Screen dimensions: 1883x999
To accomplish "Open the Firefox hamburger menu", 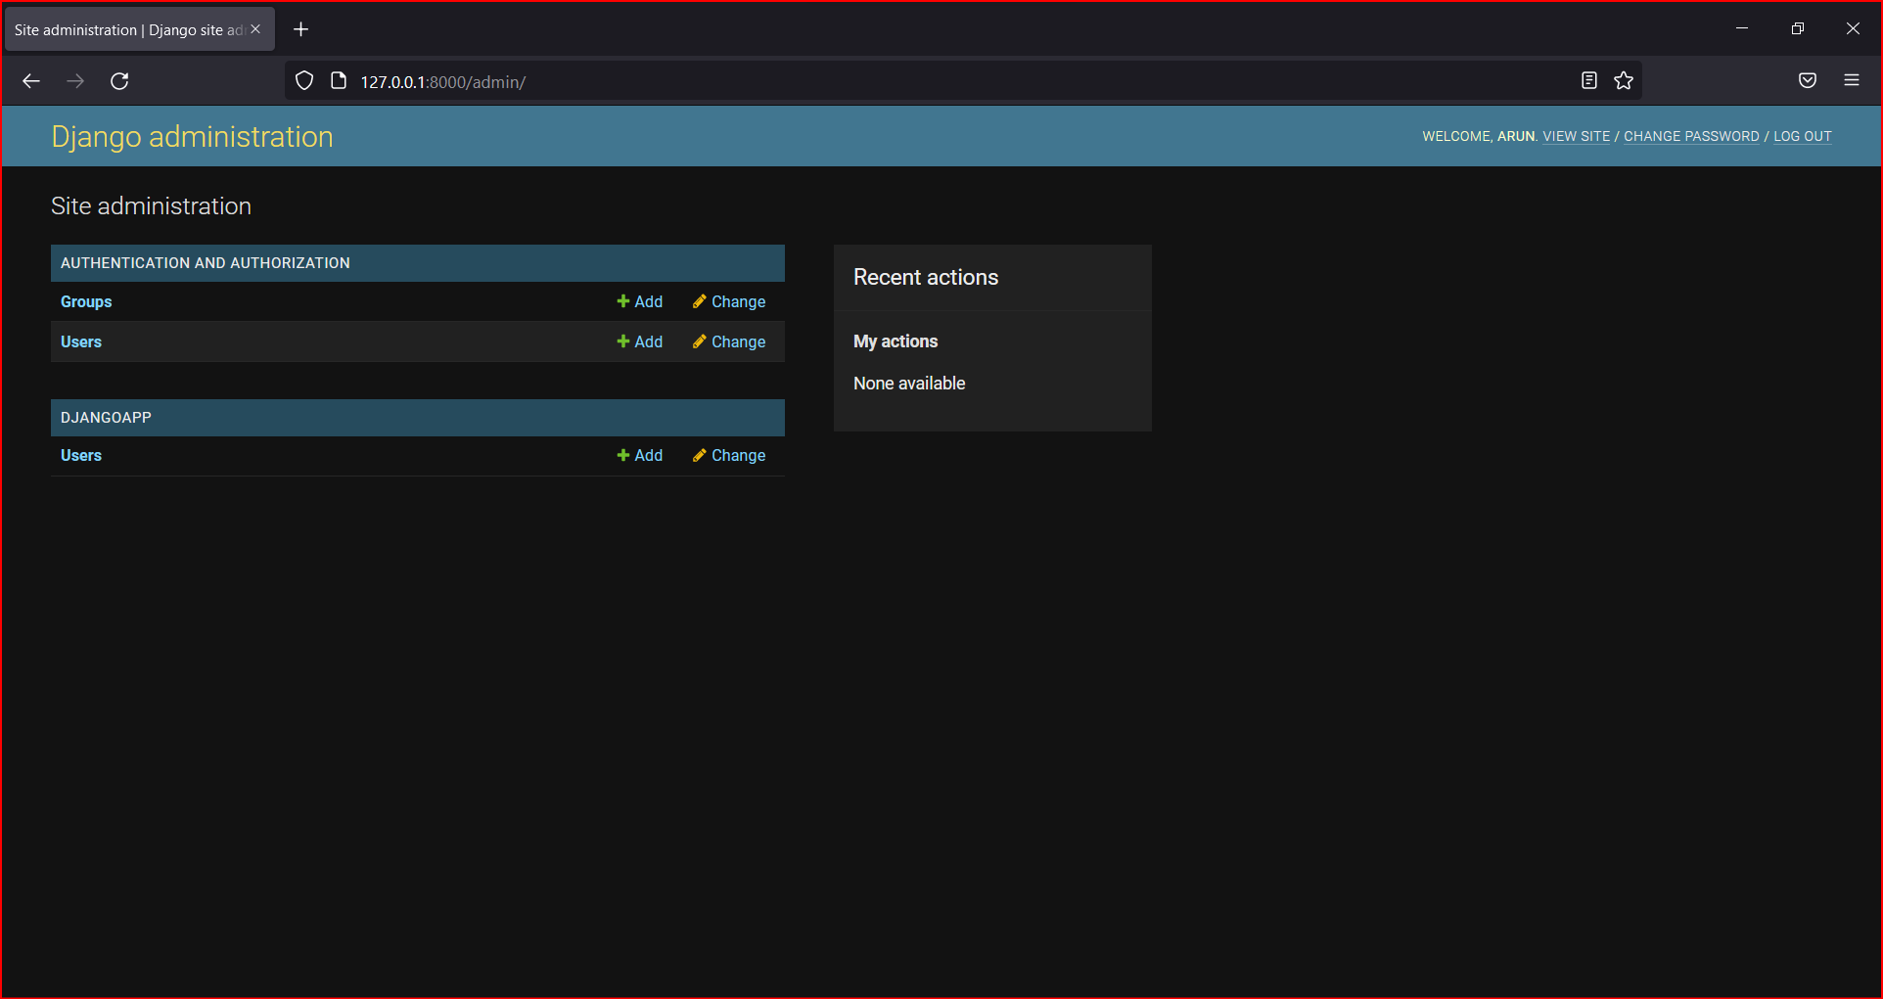I will (1852, 81).
